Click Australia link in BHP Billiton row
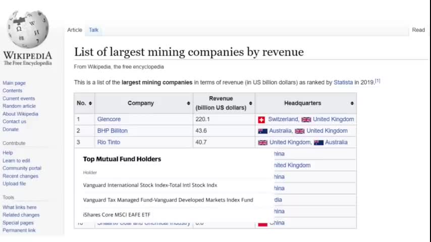This screenshot has width=431, height=242. pyautogui.click(x=280, y=131)
